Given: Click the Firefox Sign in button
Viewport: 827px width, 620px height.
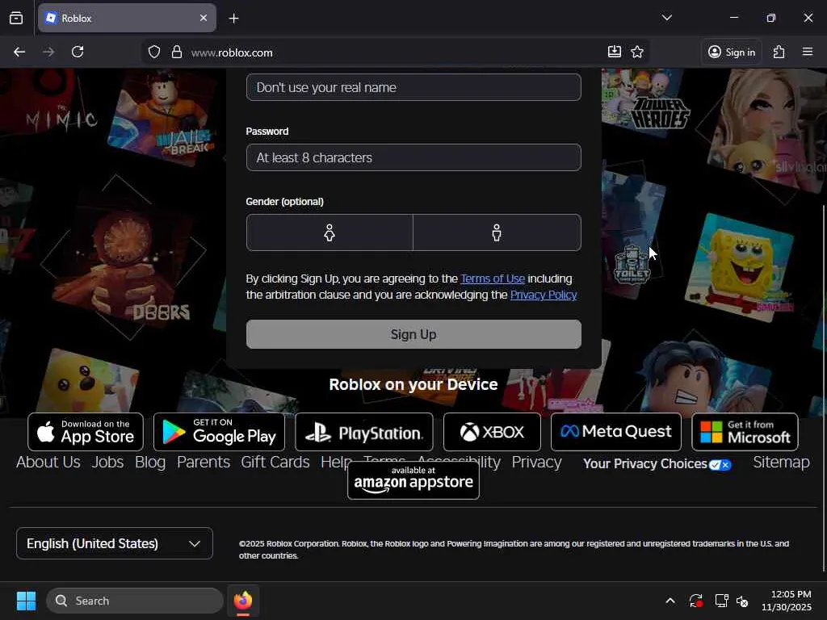Looking at the screenshot, I should point(731,52).
